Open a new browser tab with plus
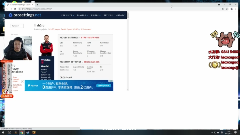This screenshot has width=240, height=135. [x=37, y=5]
